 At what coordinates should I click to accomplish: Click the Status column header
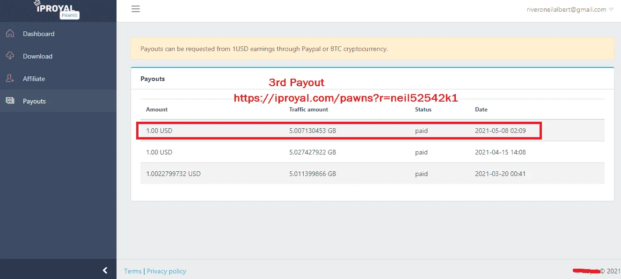coord(423,109)
